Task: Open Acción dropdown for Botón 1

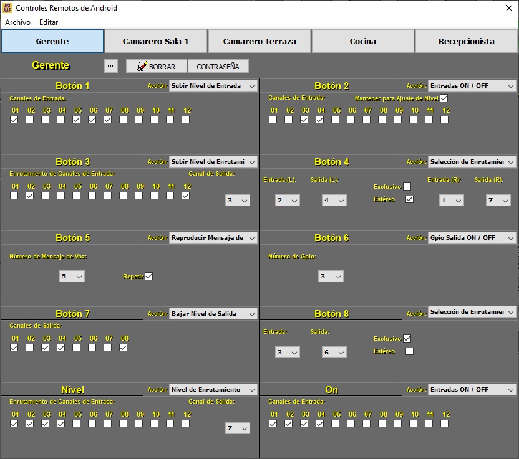Action: (213, 85)
